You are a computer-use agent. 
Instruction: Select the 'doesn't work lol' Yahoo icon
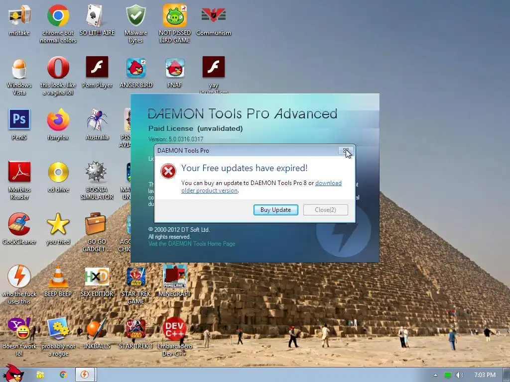[x=19, y=329]
